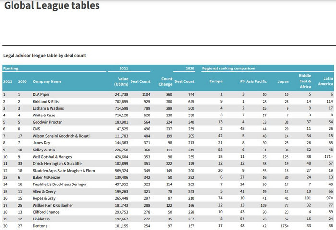Click Jones Day value '144,363'
336x230 pixels.
(121, 143)
